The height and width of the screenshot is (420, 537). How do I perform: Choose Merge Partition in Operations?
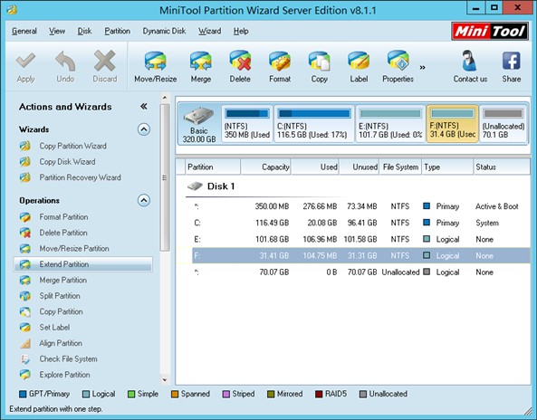pyautogui.click(x=62, y=280)
